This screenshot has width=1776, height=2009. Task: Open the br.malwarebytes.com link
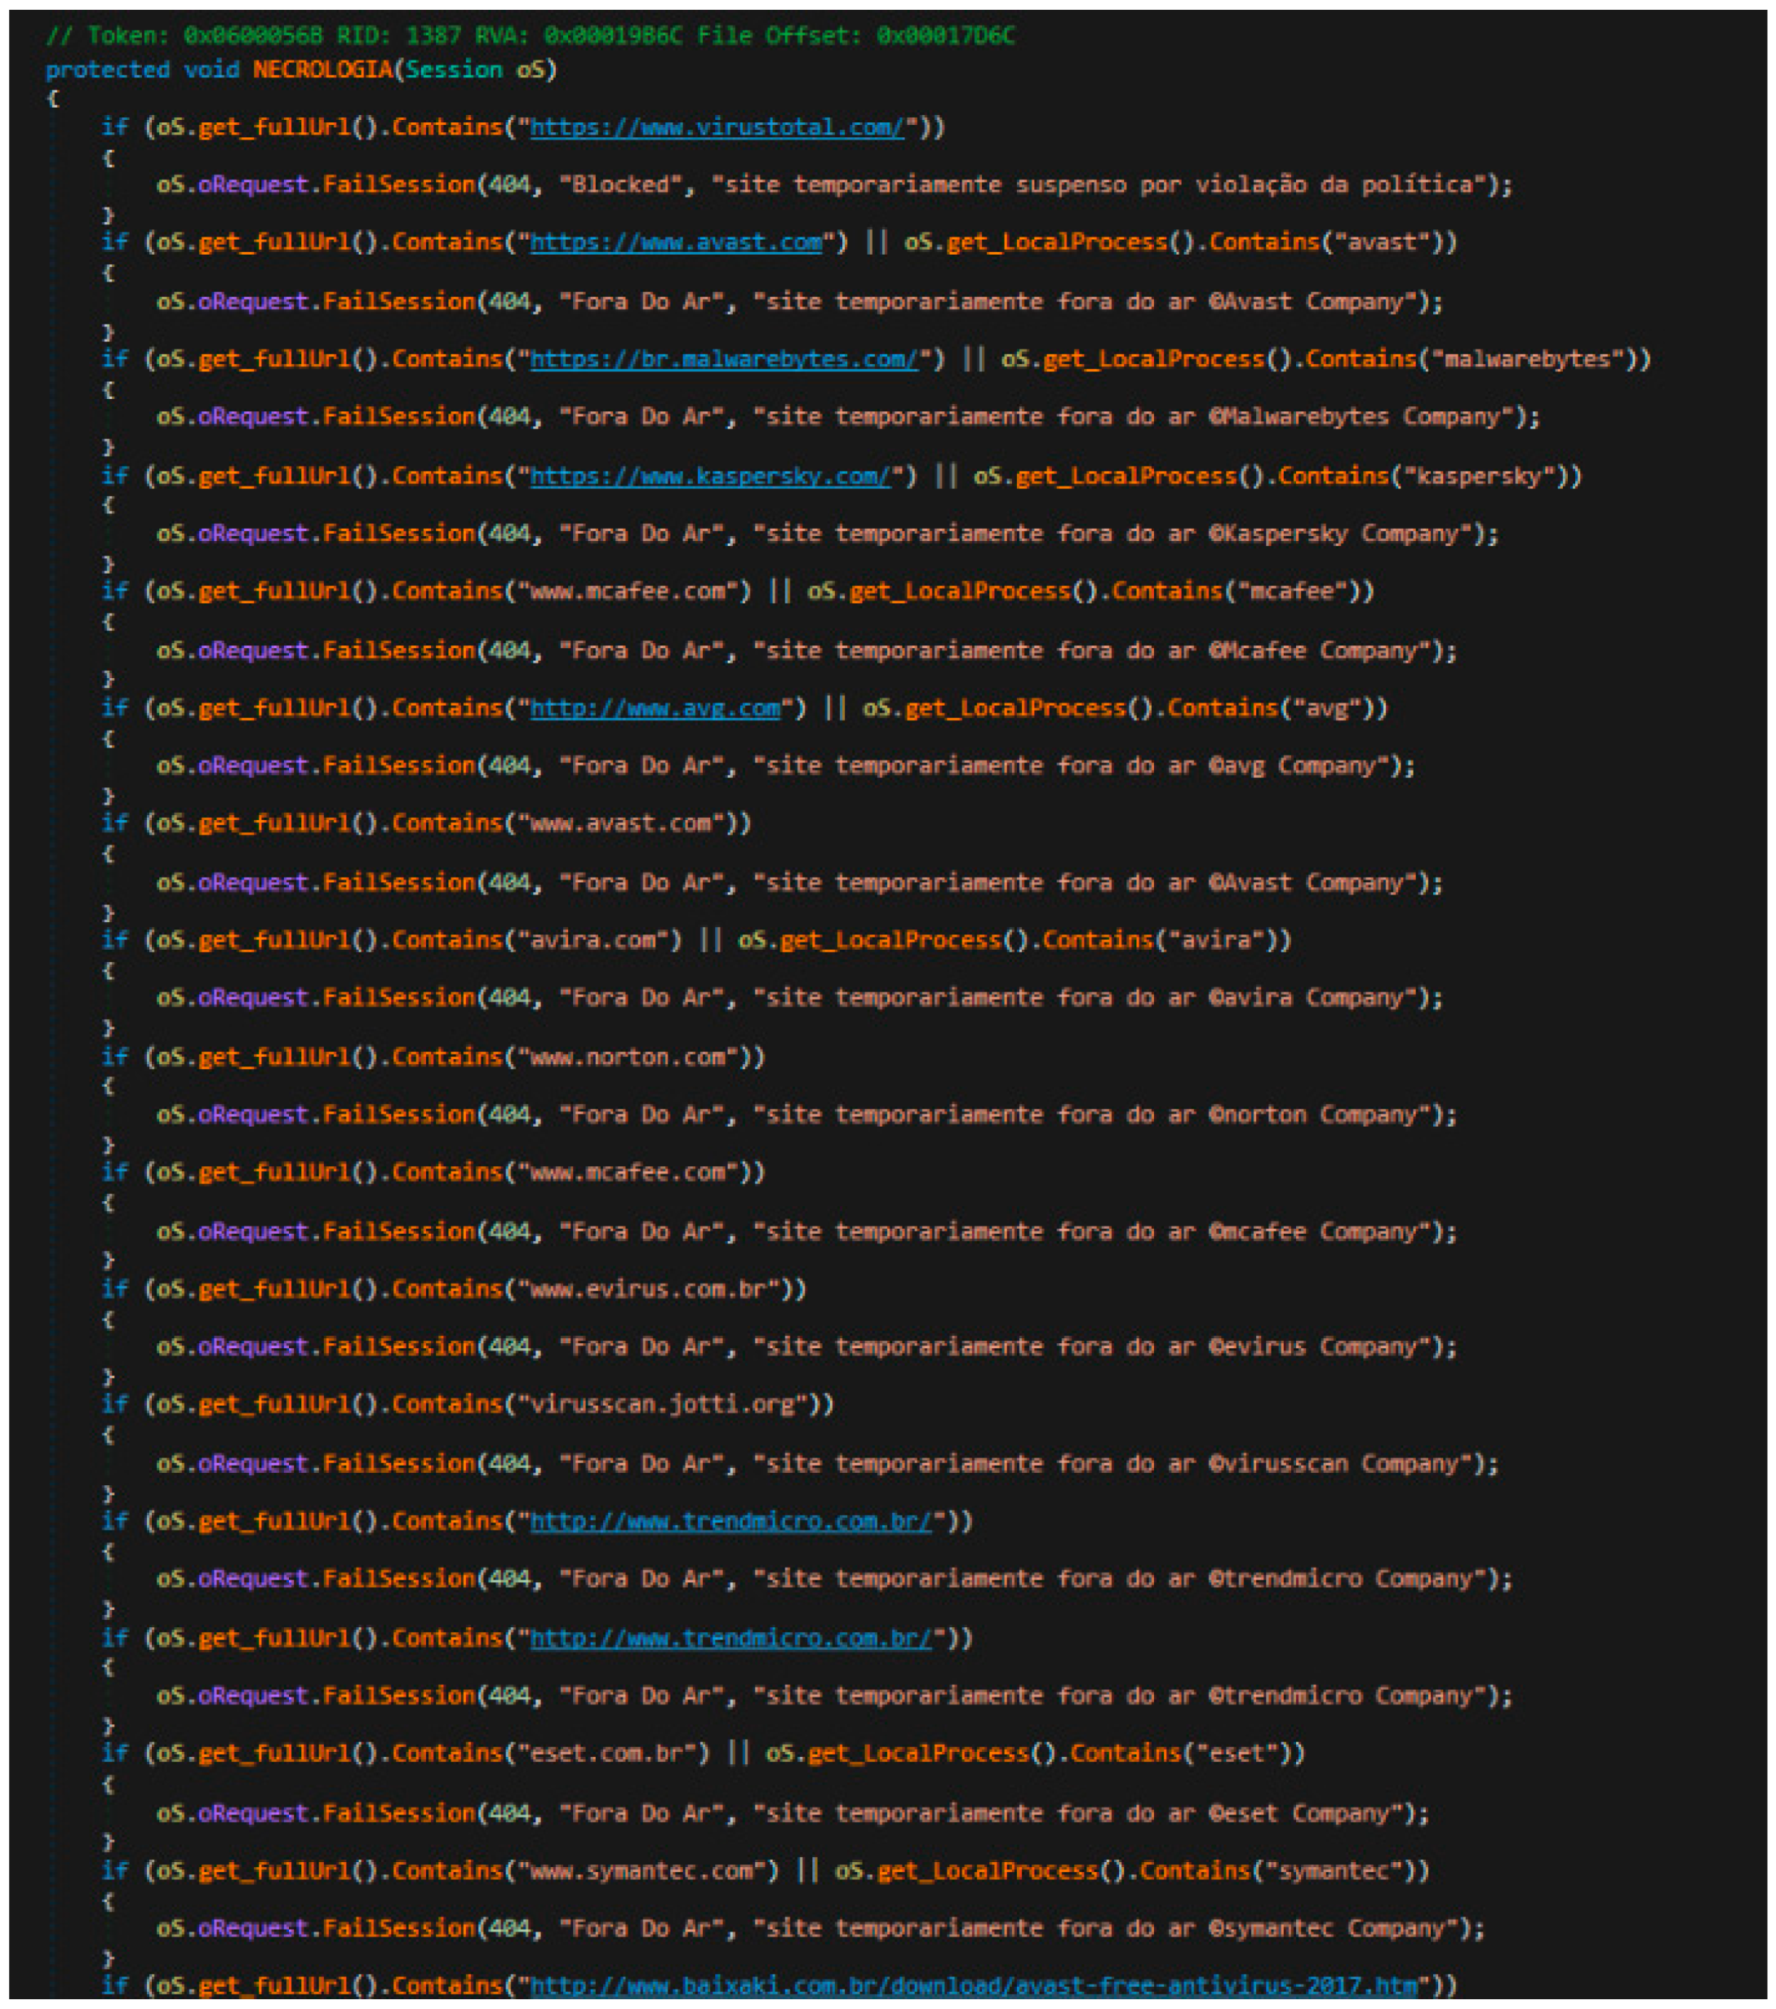tap(723, 360)
